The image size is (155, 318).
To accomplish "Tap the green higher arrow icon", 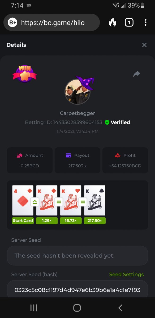I will click(x=35, y=202).
